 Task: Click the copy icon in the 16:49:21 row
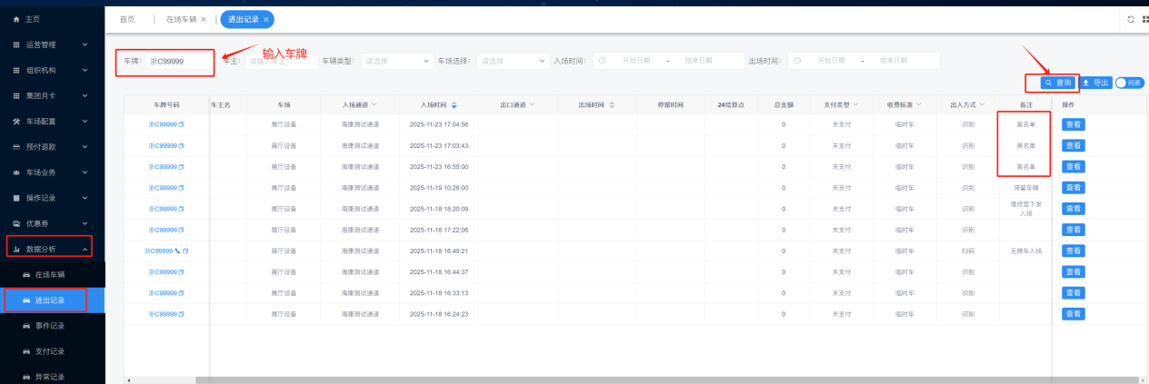coord(185,251)
